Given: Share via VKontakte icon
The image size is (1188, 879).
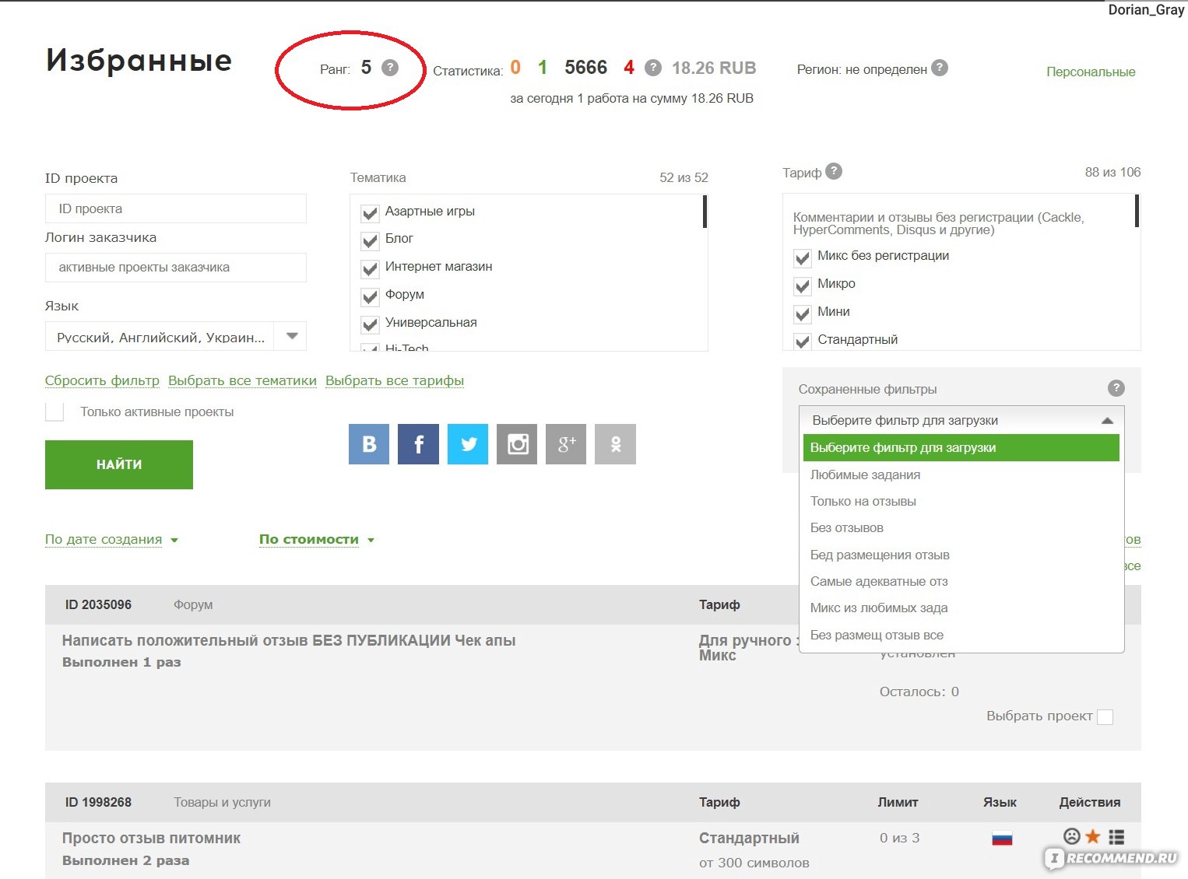Looking at the screenshot, I should click(x=369, y=444).
